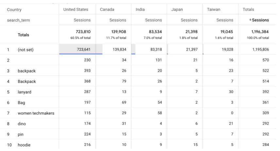Click the 79 Canada cell for Backpack

[124, 81]
